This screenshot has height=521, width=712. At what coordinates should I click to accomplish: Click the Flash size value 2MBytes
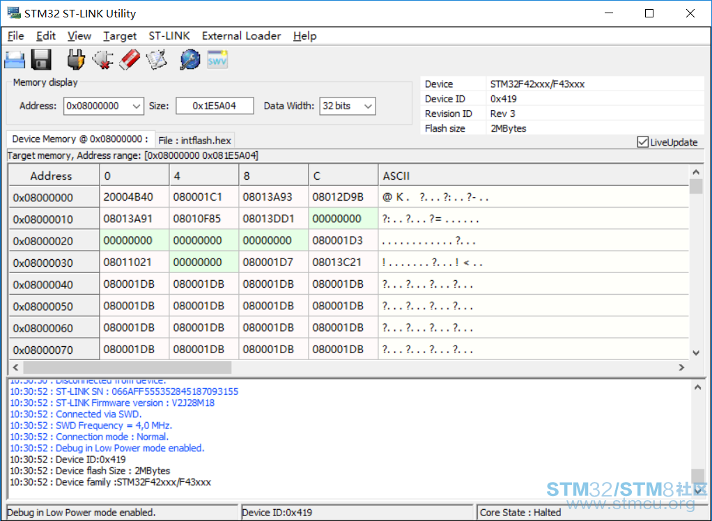[x=508, y=128]
